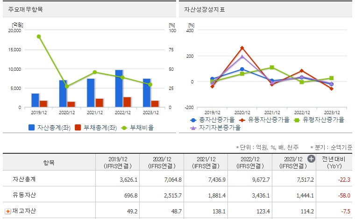Click the 단위 : 억원, %, 배, 천주 note
The image size is (355, 219).
point(267,147)
